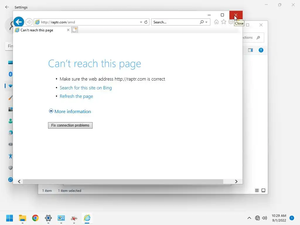Click the search icon in the Network Connections window

pyautogui.click(x=258, y=37)
